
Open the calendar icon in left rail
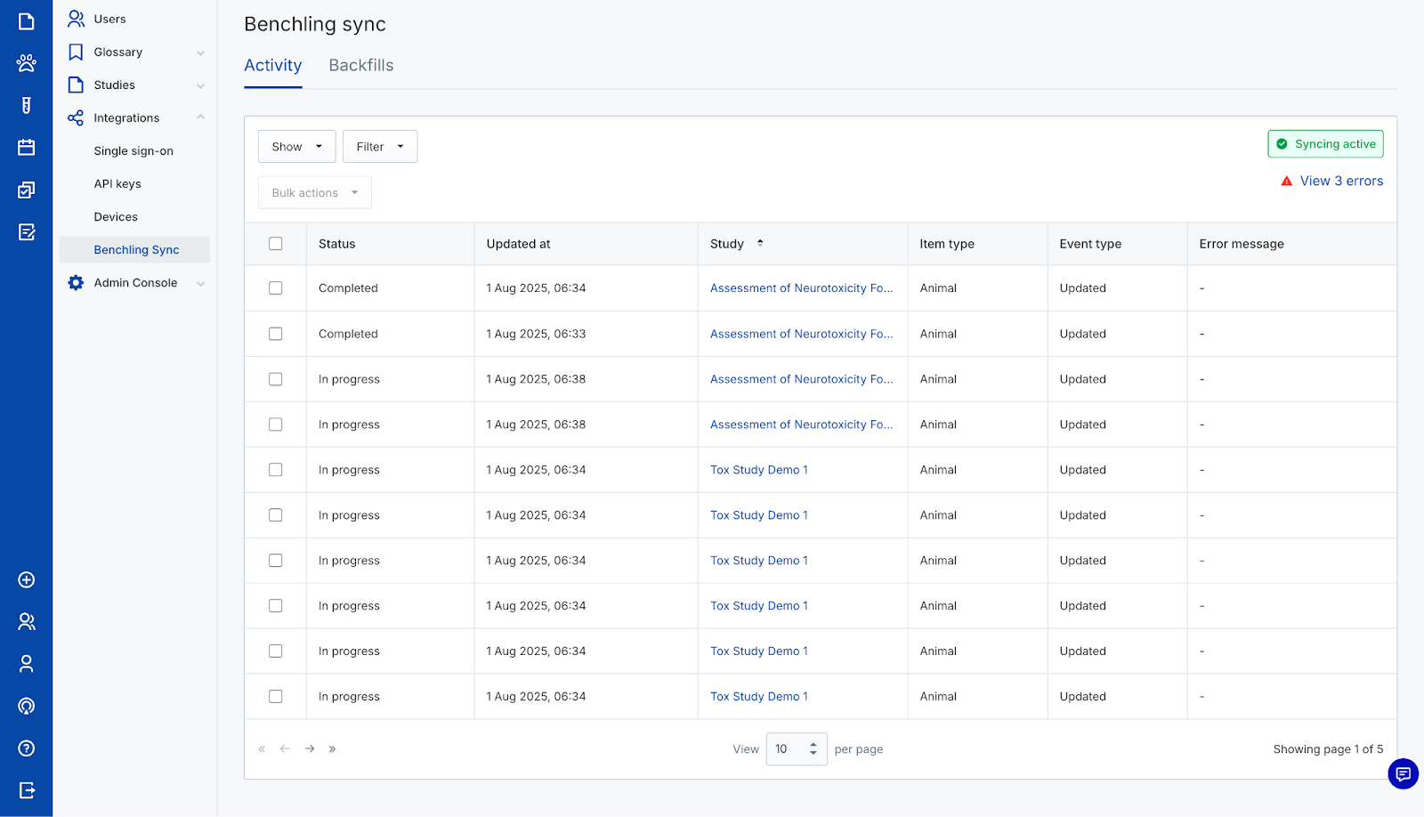pyautogui.click(x=26, y=148)
